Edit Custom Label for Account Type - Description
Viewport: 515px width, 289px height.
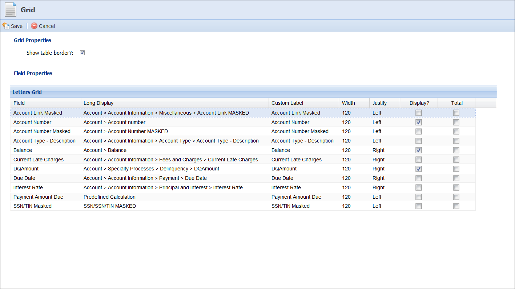(303, 141)
